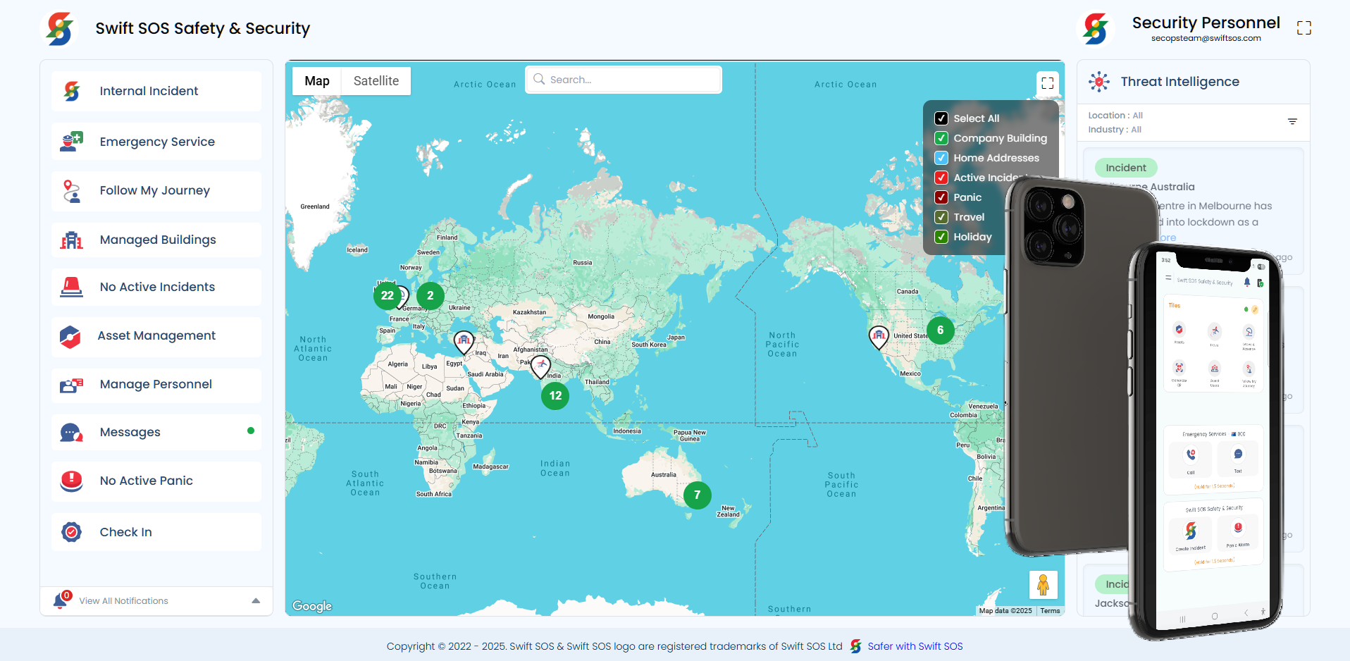Open the Manage Personnel label
The image size is (1350, 661).
click(156, 385)
